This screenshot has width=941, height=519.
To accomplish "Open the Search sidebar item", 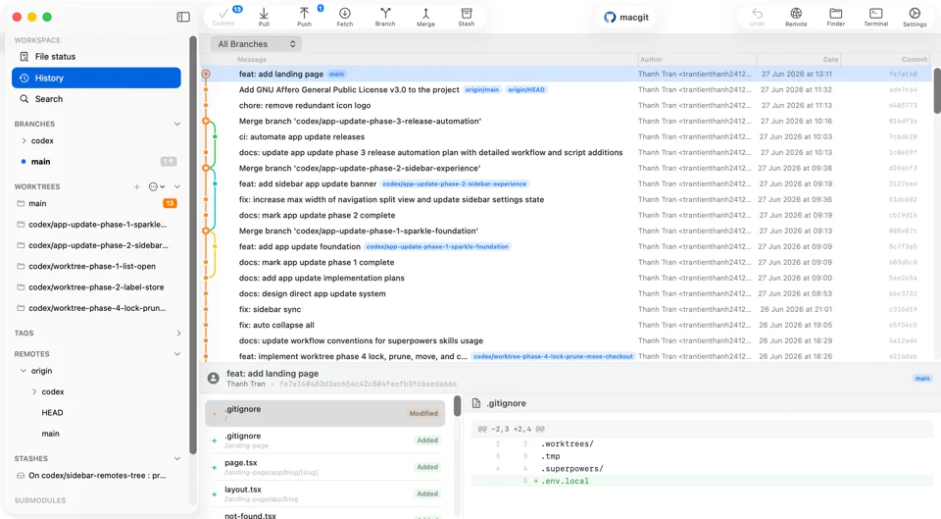I will [x=96, y=99].
